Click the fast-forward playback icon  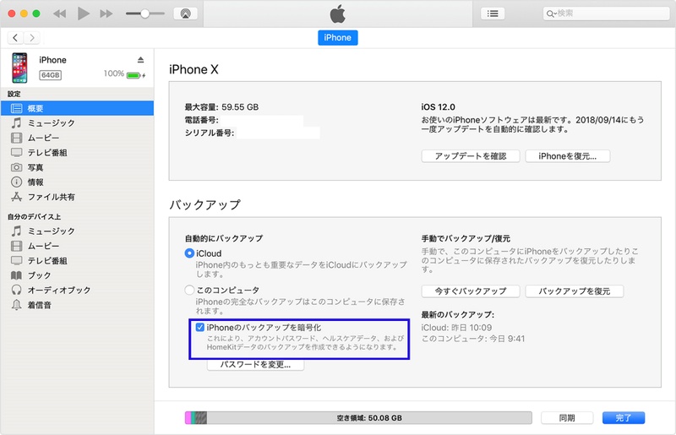click(x=106, y=14)
